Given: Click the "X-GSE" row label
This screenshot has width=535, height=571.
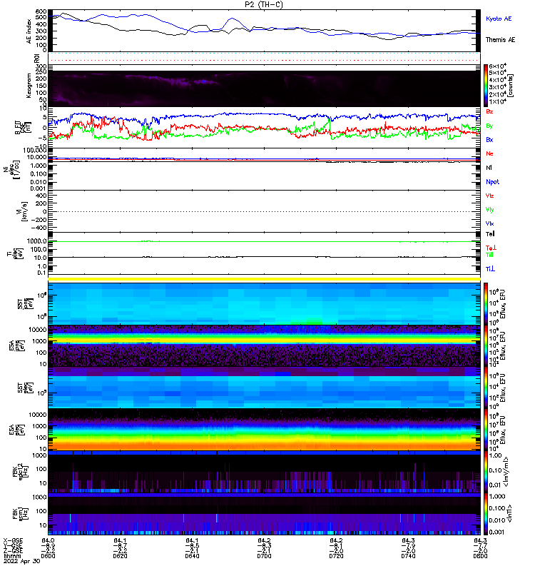Looking at the screenshot, I should (x=13, y=540).
